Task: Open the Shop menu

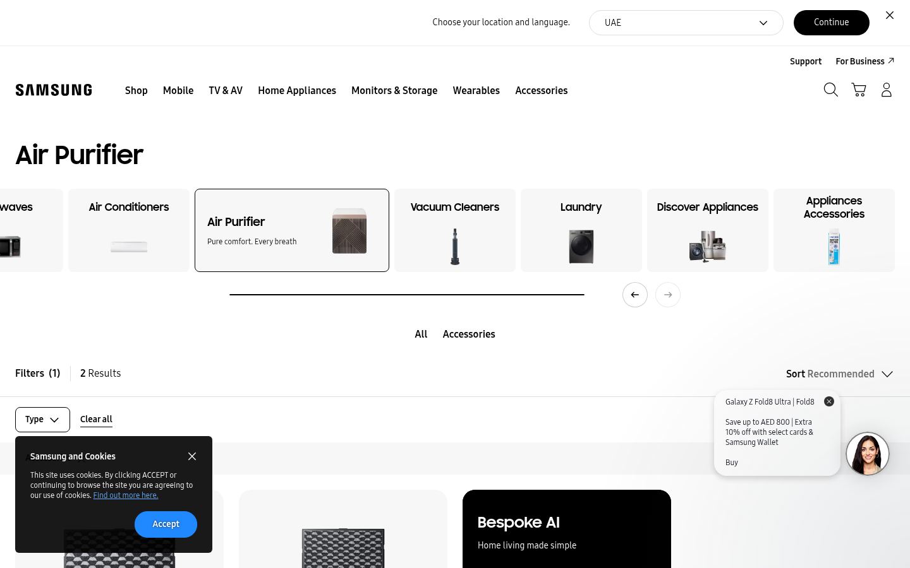Action: pos(136,91)
